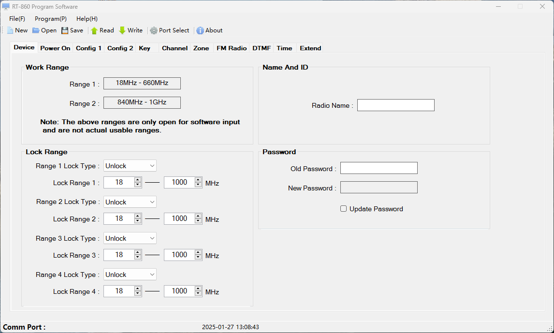Click the Lock Range 1 lower value field
This screenshot has width=554, height=333.
[x=119, y=182]
